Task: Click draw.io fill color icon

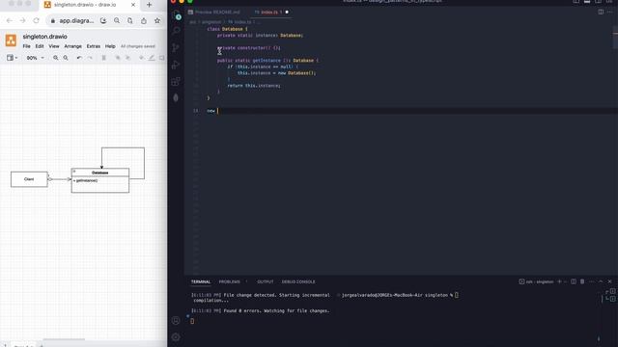Action: pos(141,58)
